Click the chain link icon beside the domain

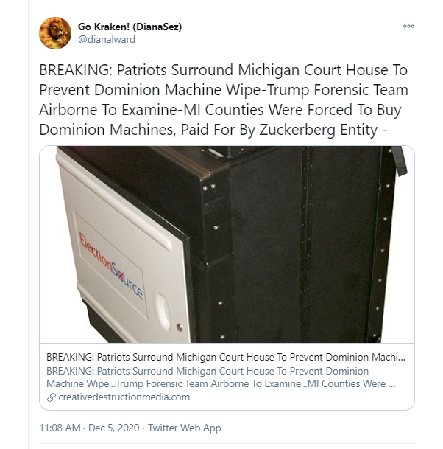point(52,397)
